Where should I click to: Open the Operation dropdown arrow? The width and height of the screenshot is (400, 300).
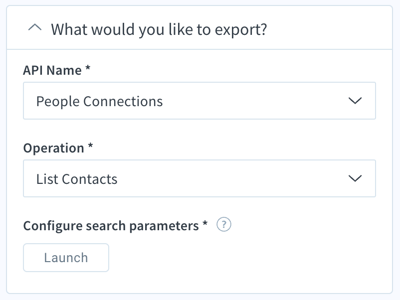[355, 178]
